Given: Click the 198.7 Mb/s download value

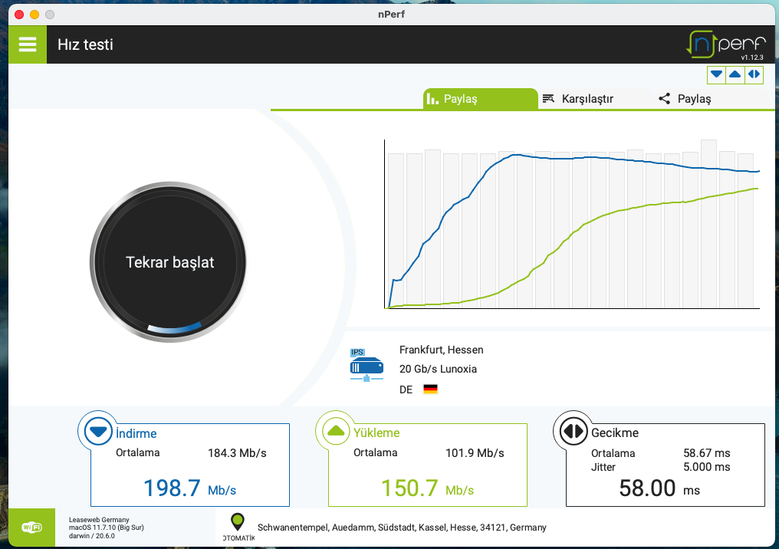Looking at the screenshot, I should (190, 488).
